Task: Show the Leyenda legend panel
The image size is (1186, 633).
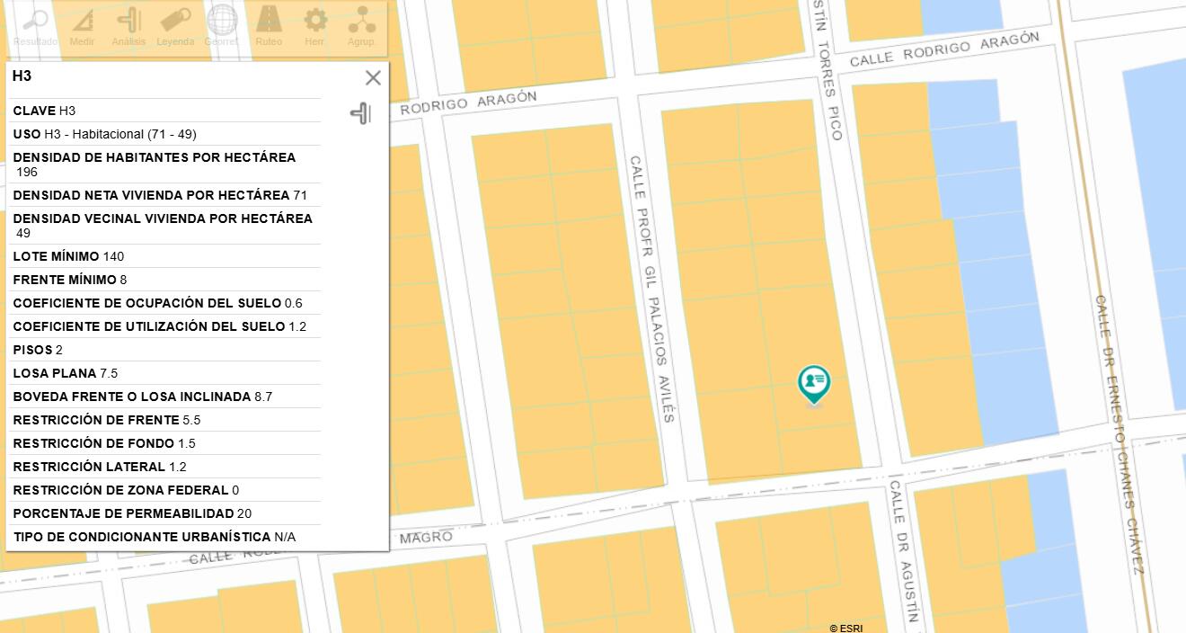Action: [x=175, y=27]
